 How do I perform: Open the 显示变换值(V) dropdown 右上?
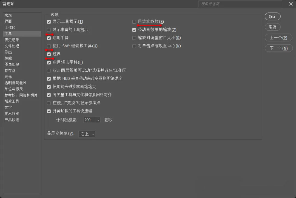click(x=87, y=134)
